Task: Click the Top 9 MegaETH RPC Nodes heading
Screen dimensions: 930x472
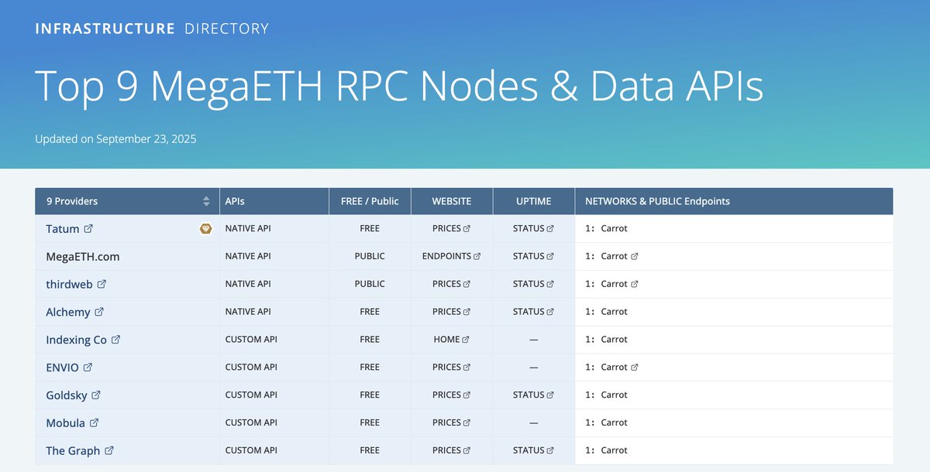Action: 399,86
